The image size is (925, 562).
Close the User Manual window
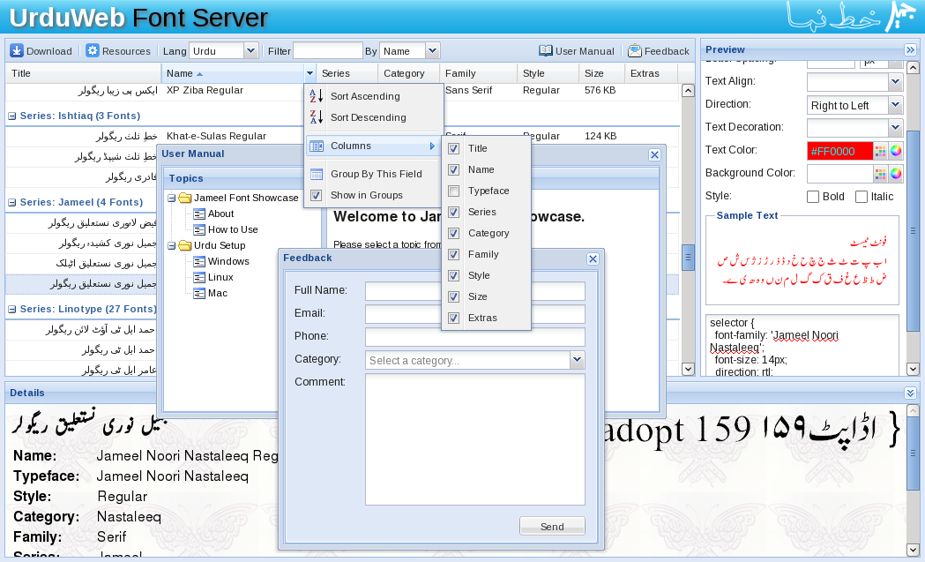click(654, 154)
